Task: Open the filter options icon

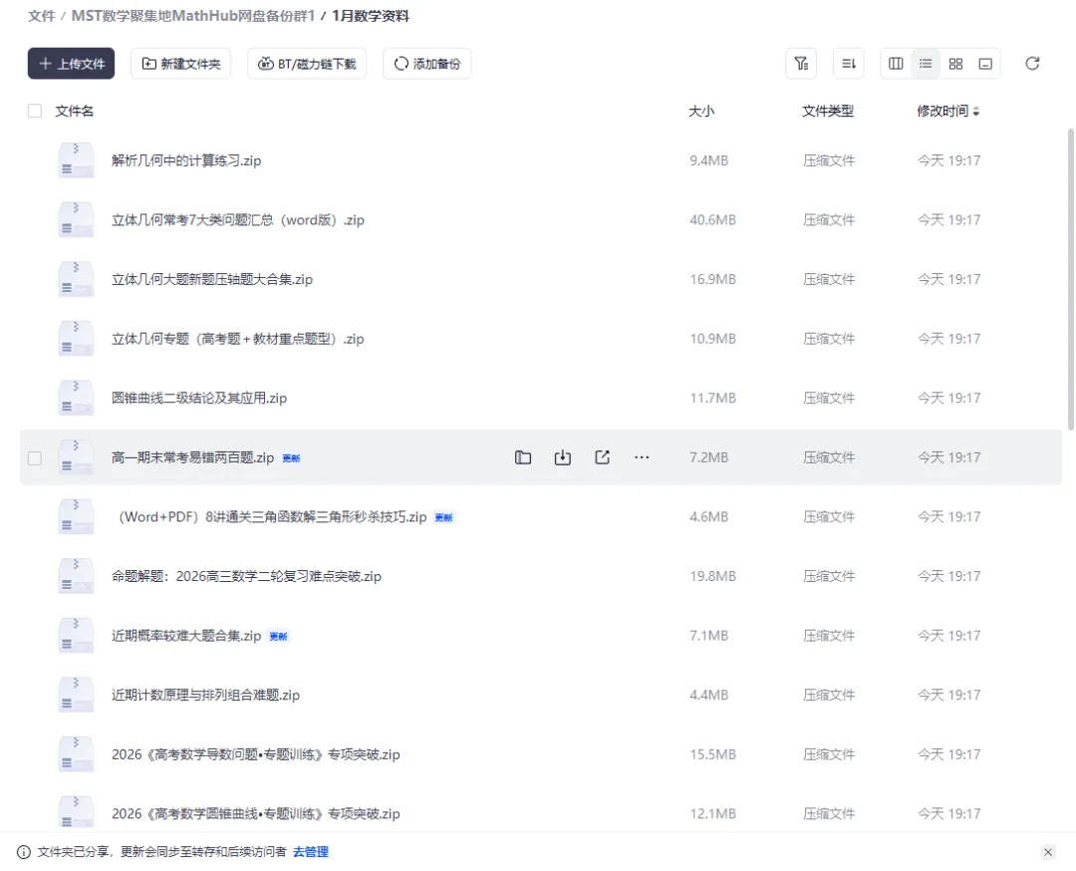Action: (802, 63)
